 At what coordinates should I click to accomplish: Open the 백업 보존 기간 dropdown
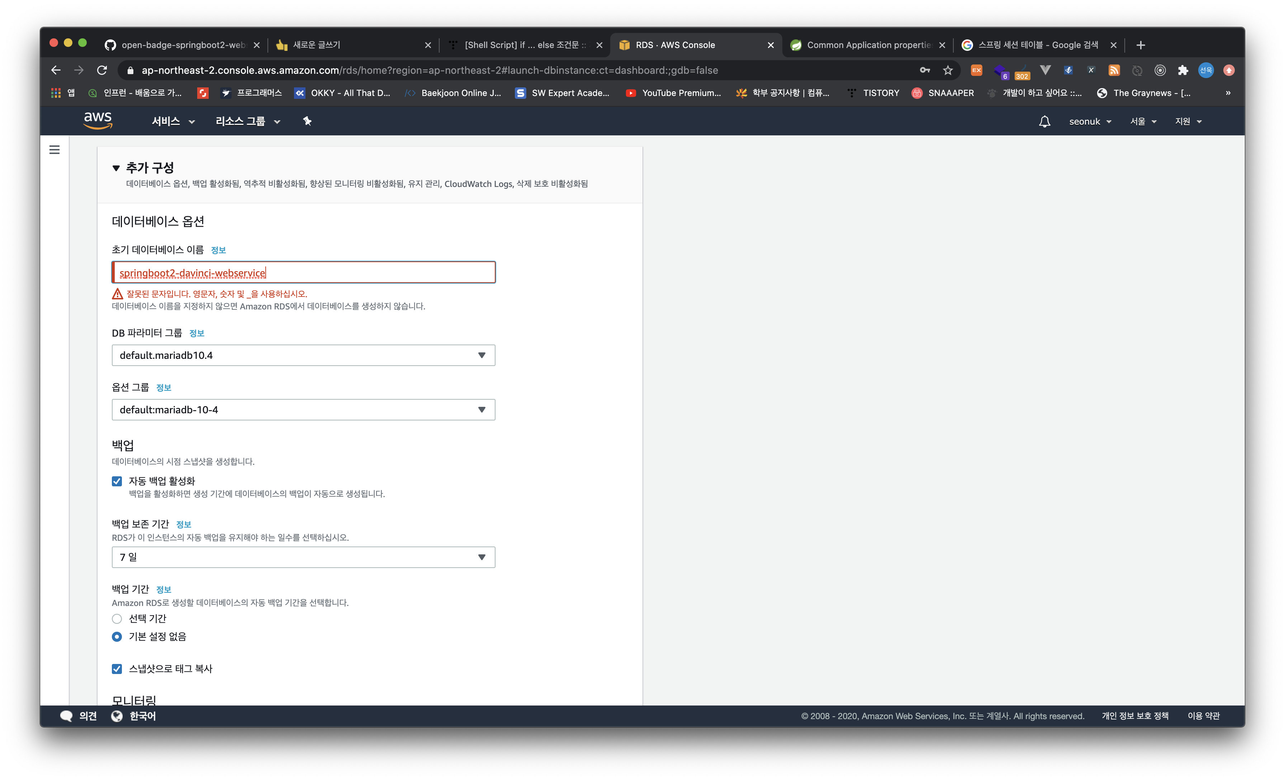coord(303,557)
